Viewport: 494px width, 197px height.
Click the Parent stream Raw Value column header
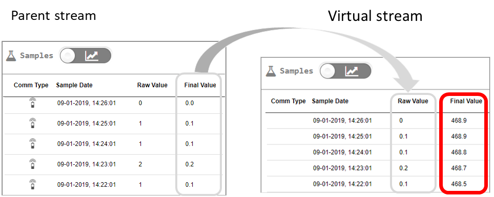[x=152, y=85]
